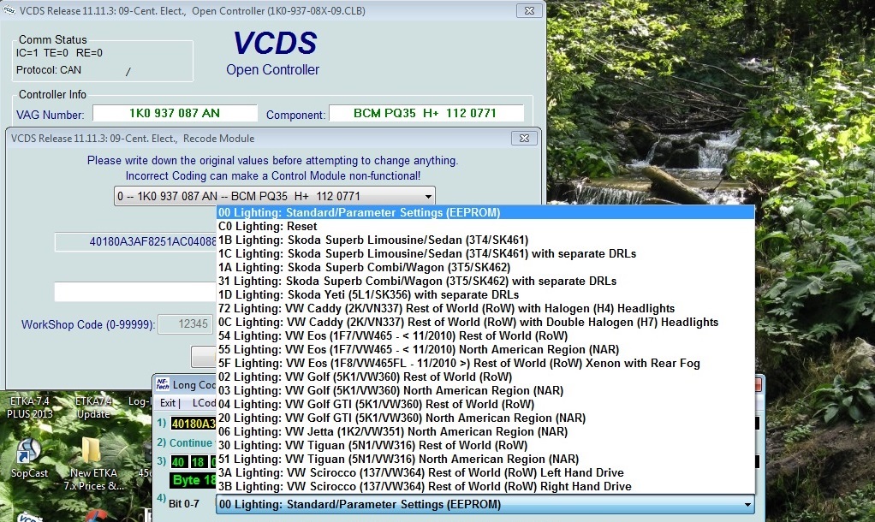Viewport: 875px width, 522px height.
Task: Collapse the Bit 0-7 lighting combo box arrow
Action: (x=747, y=505)
